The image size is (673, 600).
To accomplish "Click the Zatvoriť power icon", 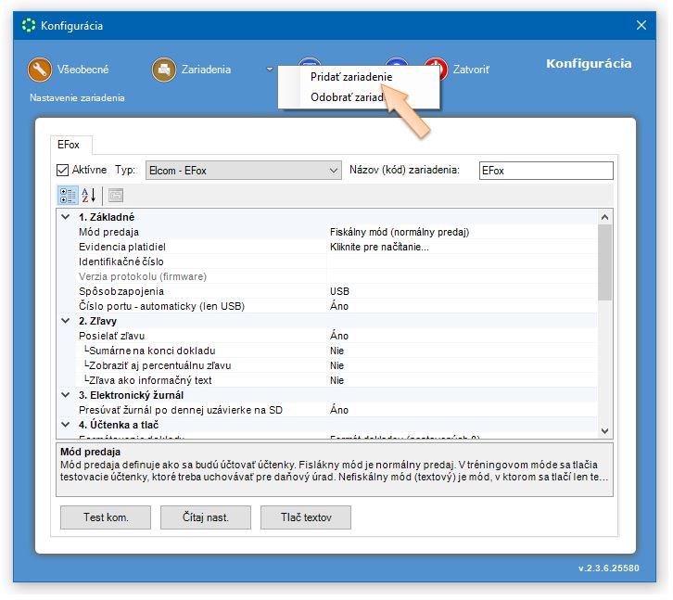I will pos(435,70).
